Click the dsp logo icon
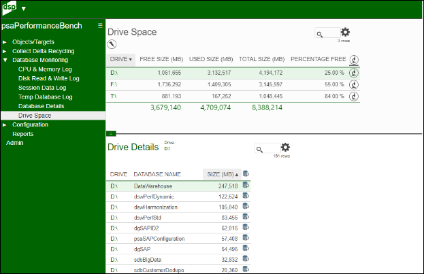 (x=10, y=7)
